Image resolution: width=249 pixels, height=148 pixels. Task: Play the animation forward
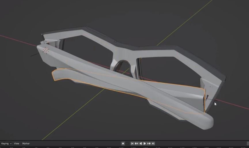coord(145,144)
